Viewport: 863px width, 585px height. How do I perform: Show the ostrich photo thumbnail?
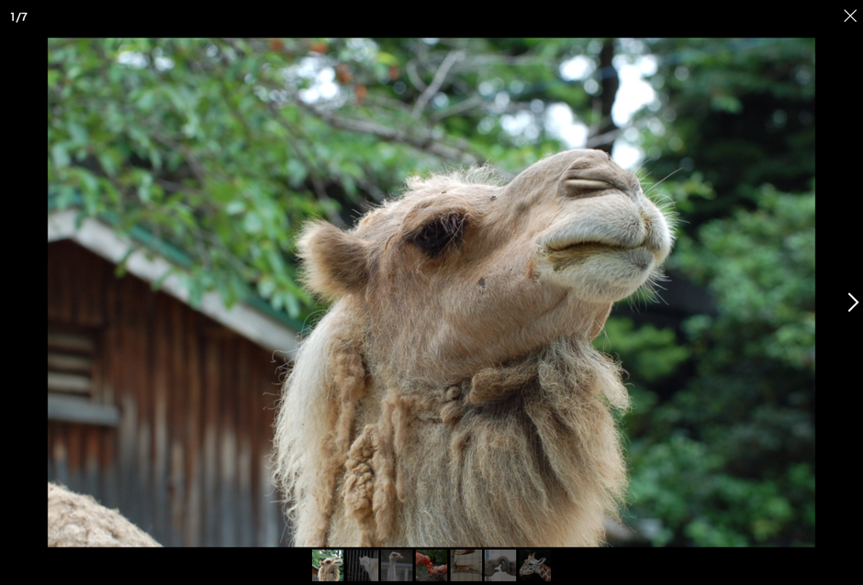(397, 566)
